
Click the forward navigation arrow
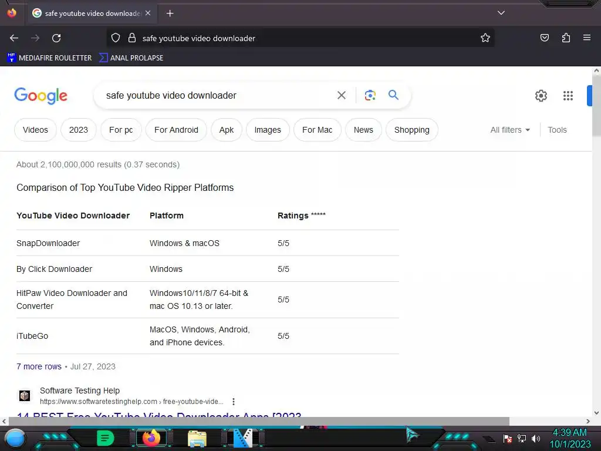click(x=35, y=38)
